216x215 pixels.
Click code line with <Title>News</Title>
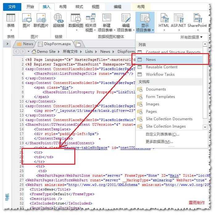tap(50, 189)
